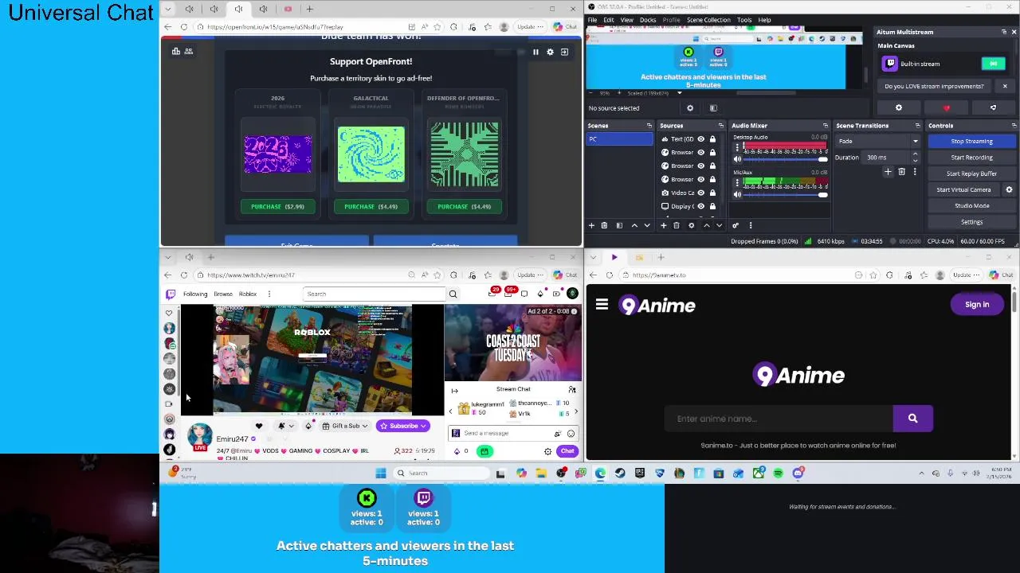This screenshot has width=1020, height=573.
Task: Mute Desktop Audio in the mixer
Action: [x=737, y=159]
